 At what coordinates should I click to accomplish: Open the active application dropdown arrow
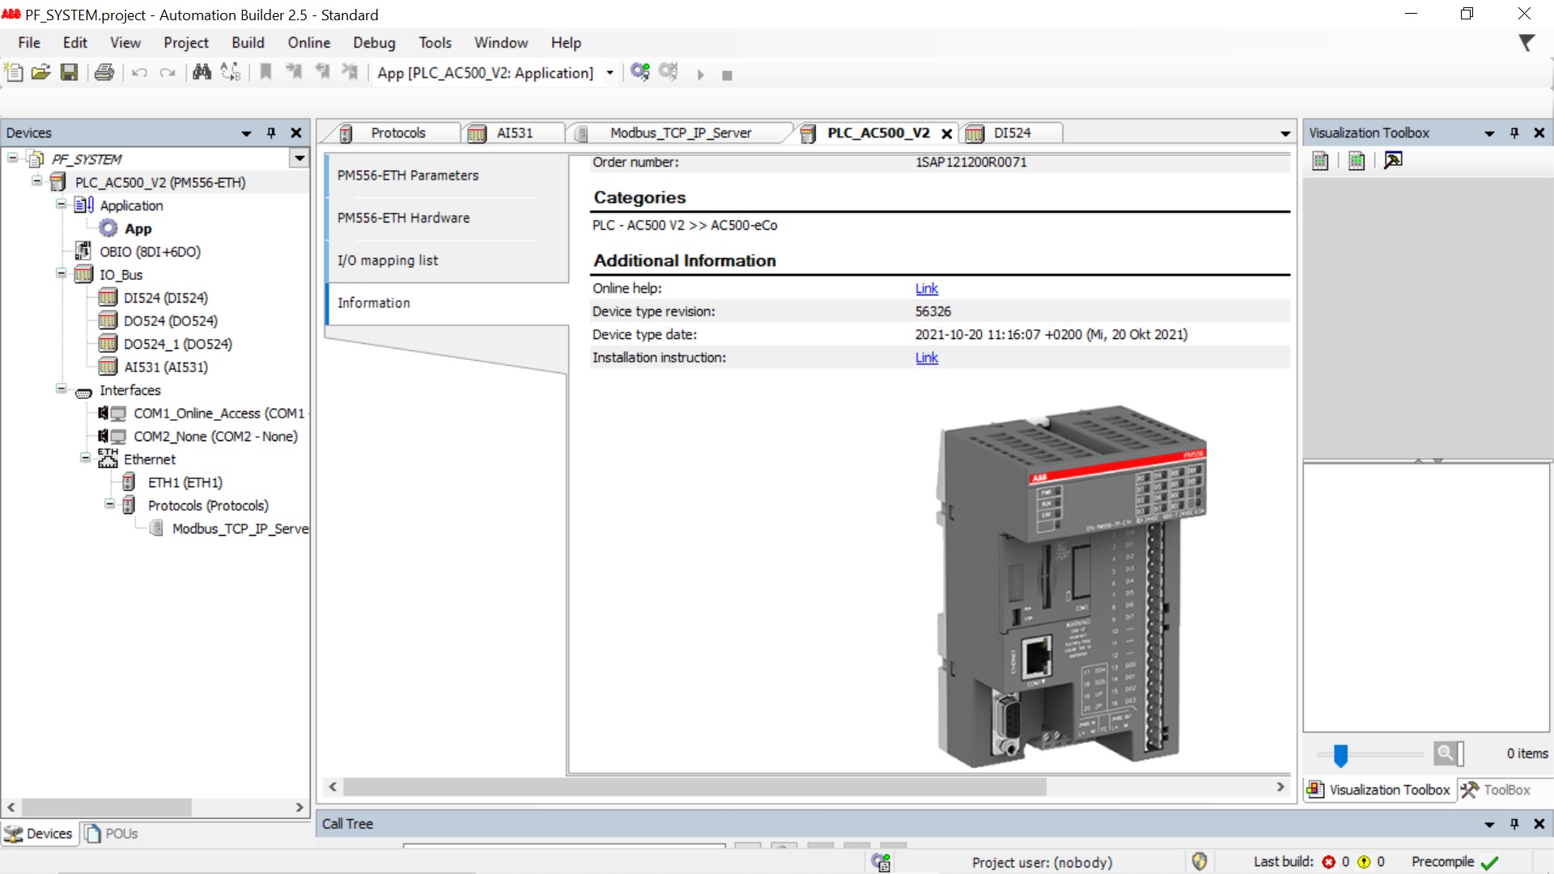(610, 73)
